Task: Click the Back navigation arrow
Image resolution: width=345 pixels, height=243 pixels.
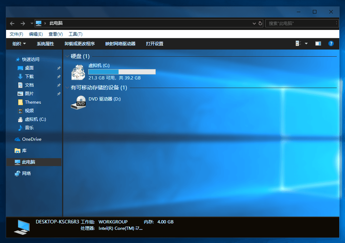Action: [12, 23]
